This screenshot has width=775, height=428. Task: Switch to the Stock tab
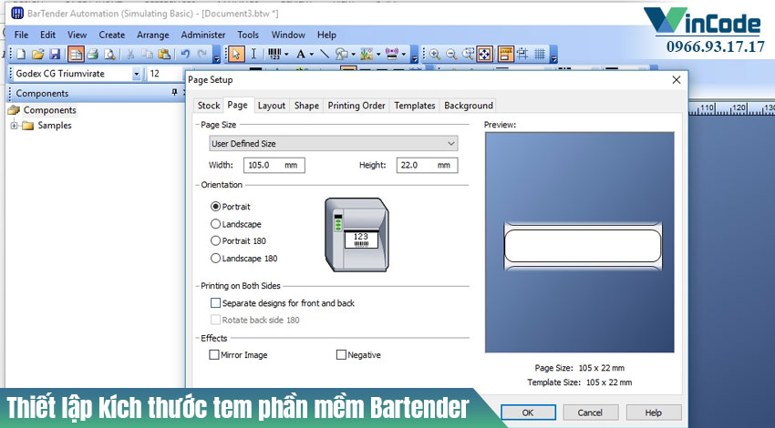click(x=209, y=106)
